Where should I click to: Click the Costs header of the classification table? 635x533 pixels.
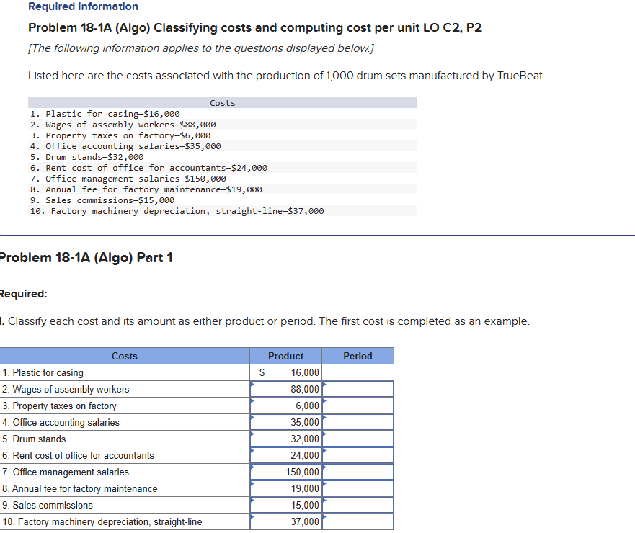(124, 355)
